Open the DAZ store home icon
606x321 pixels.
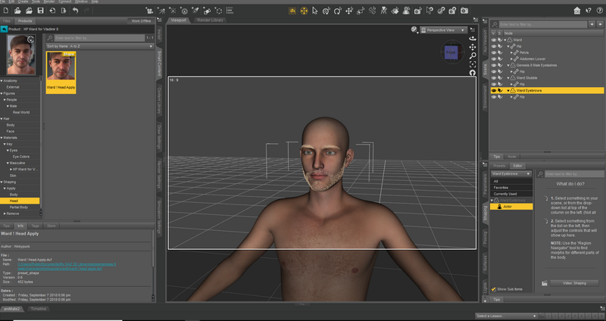pyautogui.click(x=577, y=11)
